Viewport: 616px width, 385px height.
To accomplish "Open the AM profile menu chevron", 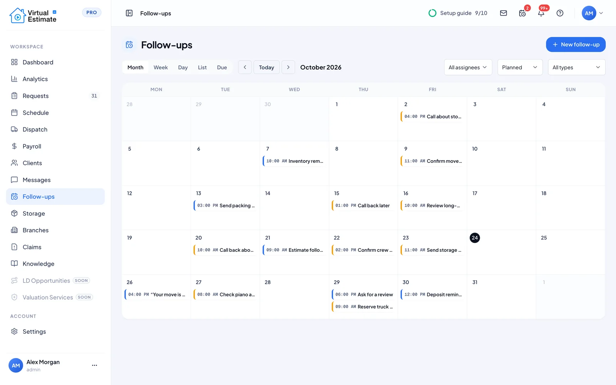I will pyautogui.click(x=601, y=13).
